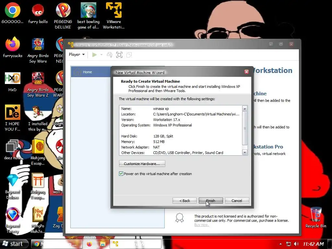This screenshot has width=332, height=249.
Task: Click the Location path value
Action: coord(196,114)
